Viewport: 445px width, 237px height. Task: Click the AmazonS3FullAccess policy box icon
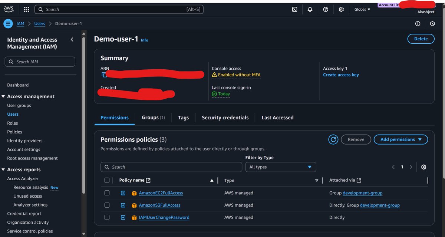134,205
